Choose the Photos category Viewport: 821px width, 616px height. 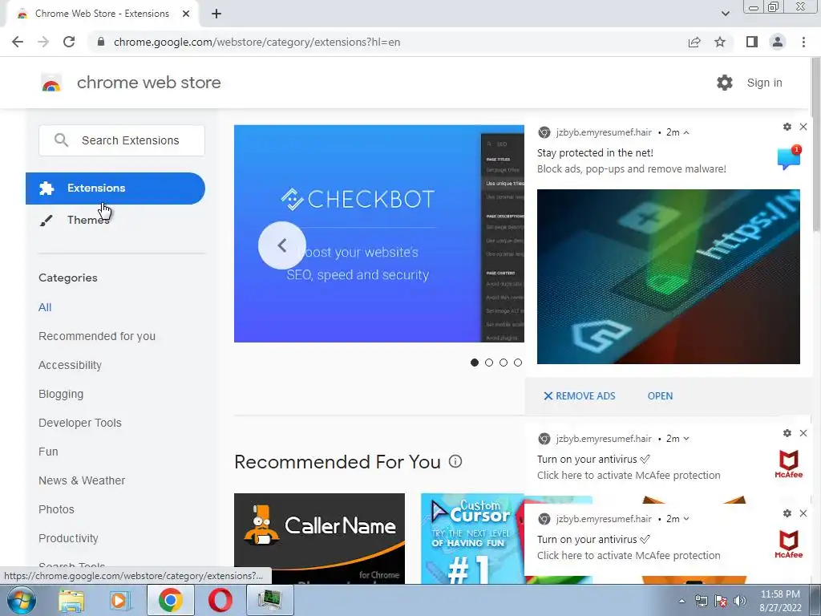click(x=56, y=509)
